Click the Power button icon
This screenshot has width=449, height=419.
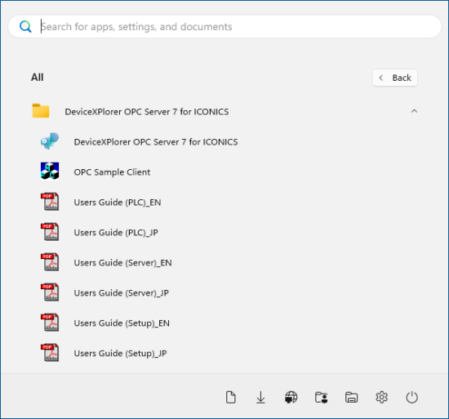411,398
